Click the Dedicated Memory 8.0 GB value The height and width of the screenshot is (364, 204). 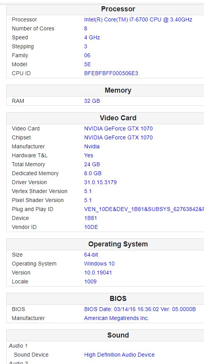tap(93, 173)
